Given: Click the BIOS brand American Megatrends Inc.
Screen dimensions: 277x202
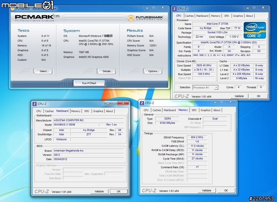Looking at the screenshot, I should point(88,151).
